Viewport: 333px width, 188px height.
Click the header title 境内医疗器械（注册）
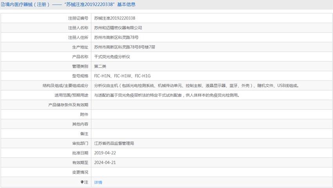point(27,4)
